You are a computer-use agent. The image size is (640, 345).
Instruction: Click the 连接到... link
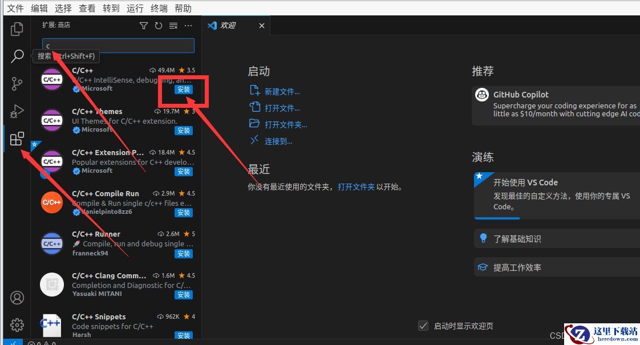coord(278,141)
